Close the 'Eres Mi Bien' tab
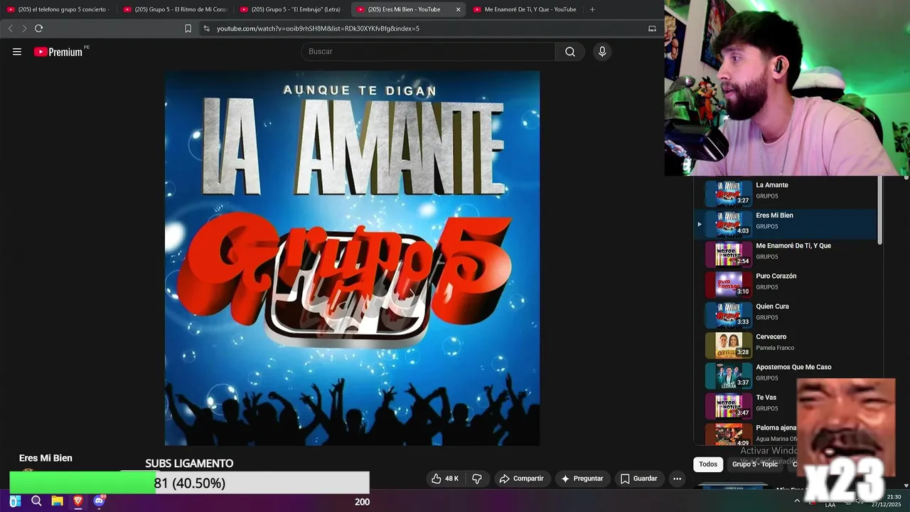This screenshot has width=910, height=512. tap(458, 9)
